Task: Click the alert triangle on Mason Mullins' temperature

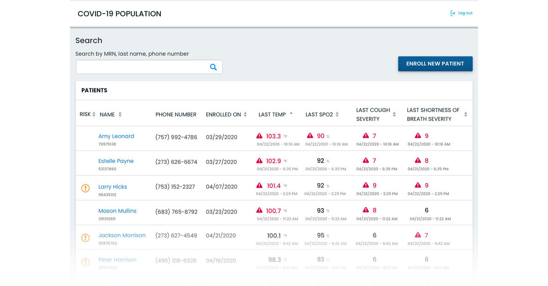Action: (x=260, y=210)
